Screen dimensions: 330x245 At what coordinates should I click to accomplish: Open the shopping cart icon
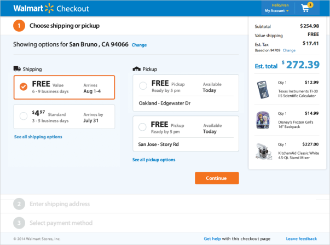click(x=305, y=8)
